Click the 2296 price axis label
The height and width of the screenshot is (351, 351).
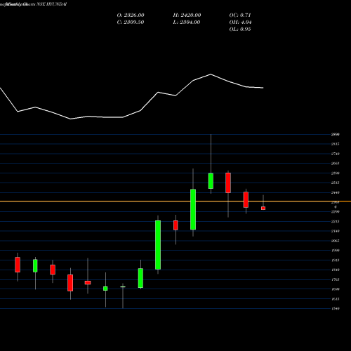click(335, 212)
